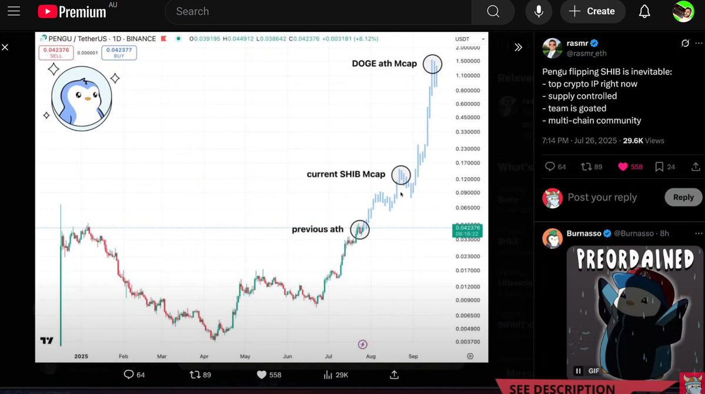Click the TradingView logo on chart
The image size is (705, 394).
tap(47, 341)
